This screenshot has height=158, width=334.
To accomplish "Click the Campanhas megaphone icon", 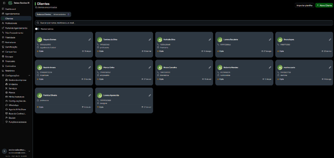I will click(3, 52).
